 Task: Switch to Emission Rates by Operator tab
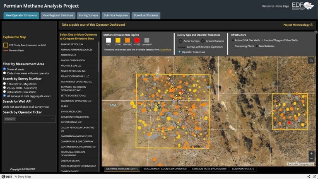209,169
